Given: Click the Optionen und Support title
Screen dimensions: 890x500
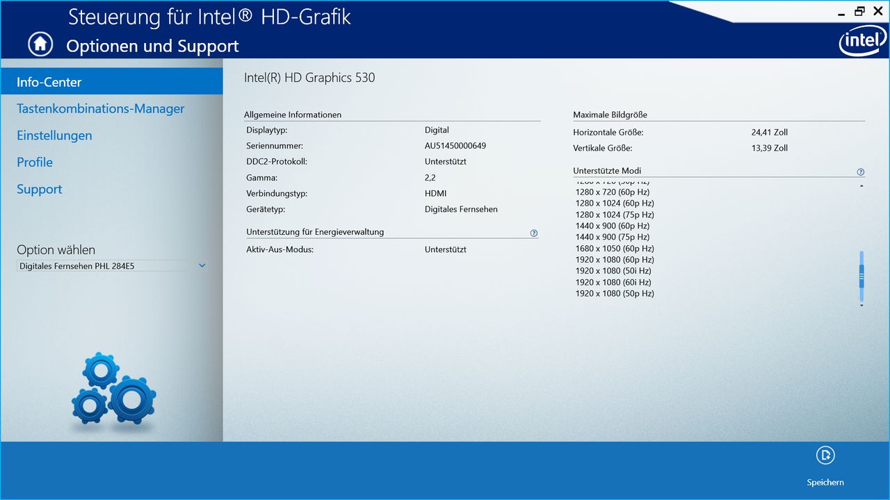Looking at the screenshot, I should tap(152, 47).
